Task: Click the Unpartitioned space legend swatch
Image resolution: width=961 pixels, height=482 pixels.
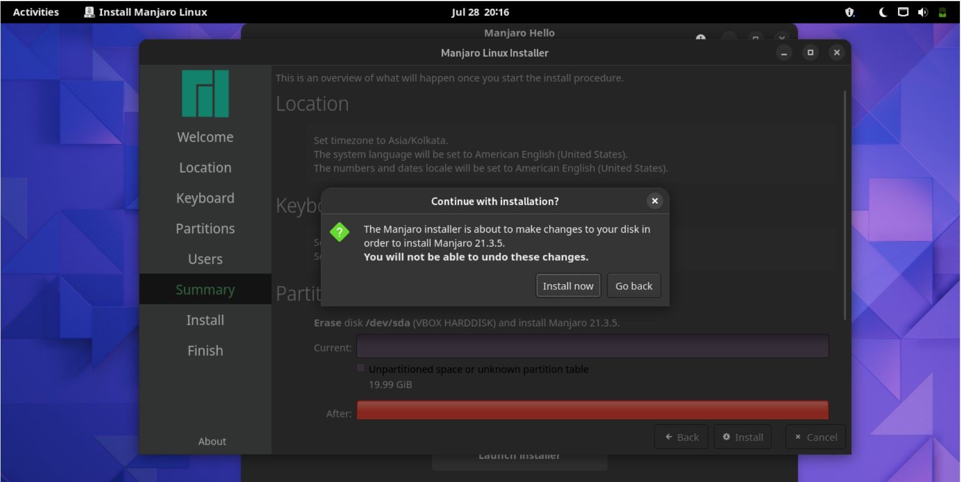Action: pyautogui.click(x=361, y=368)
